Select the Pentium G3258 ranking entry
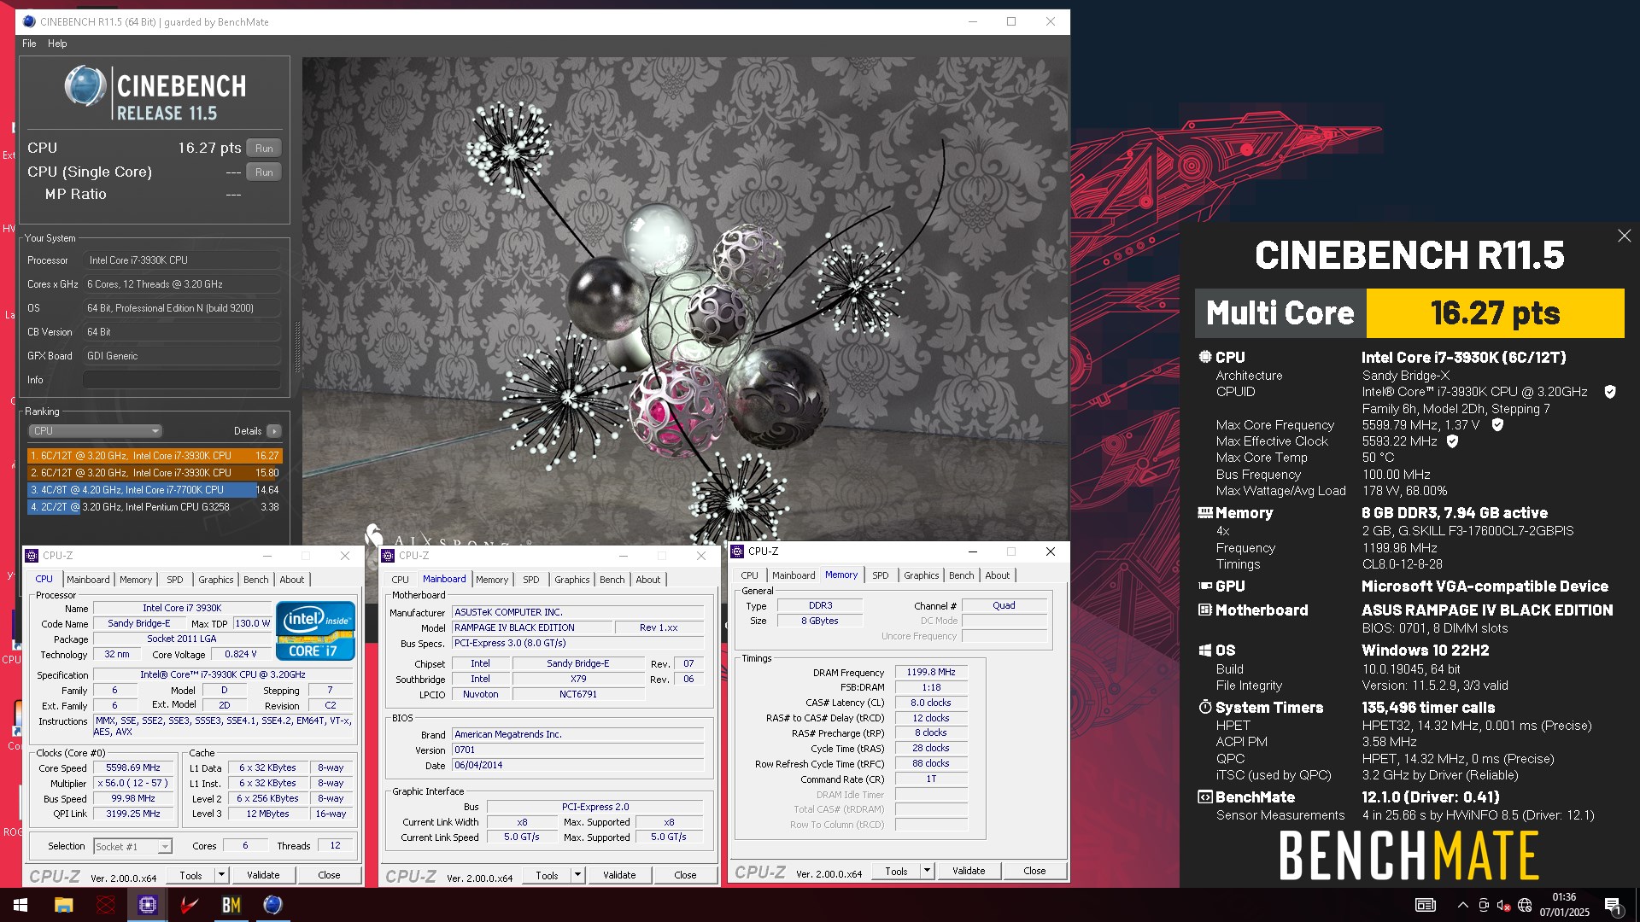The width and height of the screenshot is (1640, 922). pyautogui.click(x=155, y=507)
